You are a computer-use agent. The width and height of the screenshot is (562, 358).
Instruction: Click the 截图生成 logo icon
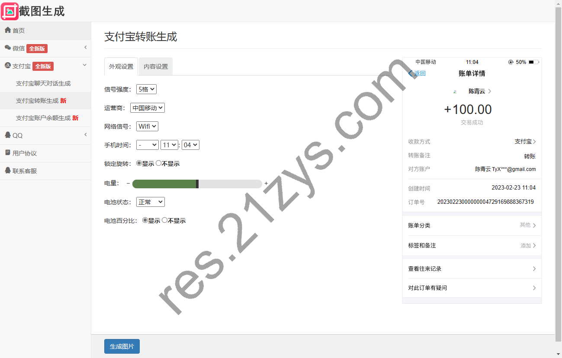point(10,11)
